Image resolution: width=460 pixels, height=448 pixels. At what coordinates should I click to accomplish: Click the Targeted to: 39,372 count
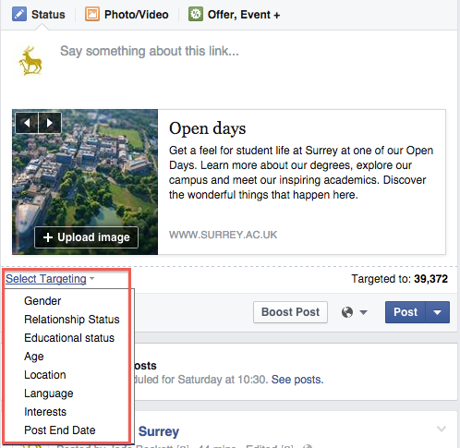[x=399, y=279]
